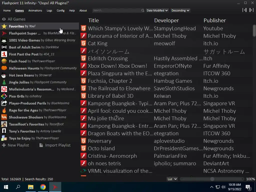Open Google Chrome from the taskbar
The image size is (256, 192).
pos(43,187)
